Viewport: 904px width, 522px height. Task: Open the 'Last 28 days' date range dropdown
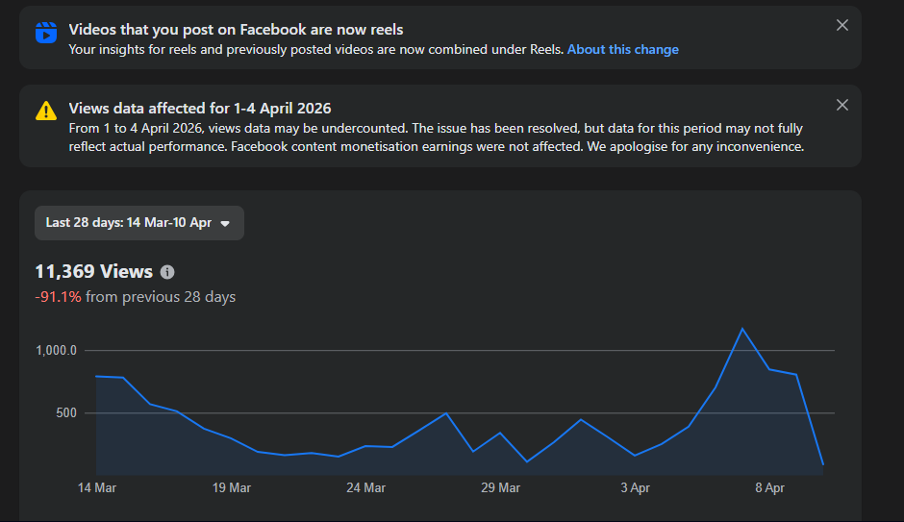coord(138,223)
